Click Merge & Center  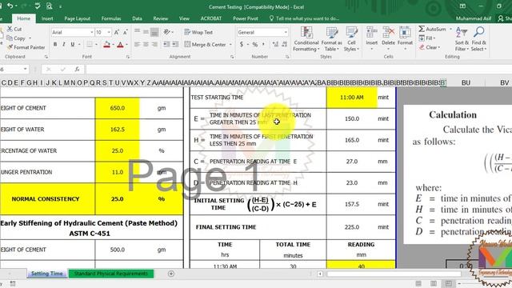click(x=205, y=45)
